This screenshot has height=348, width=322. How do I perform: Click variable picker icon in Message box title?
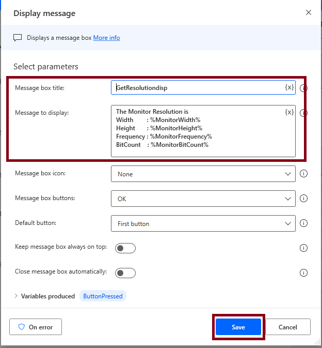pos(289,87)
